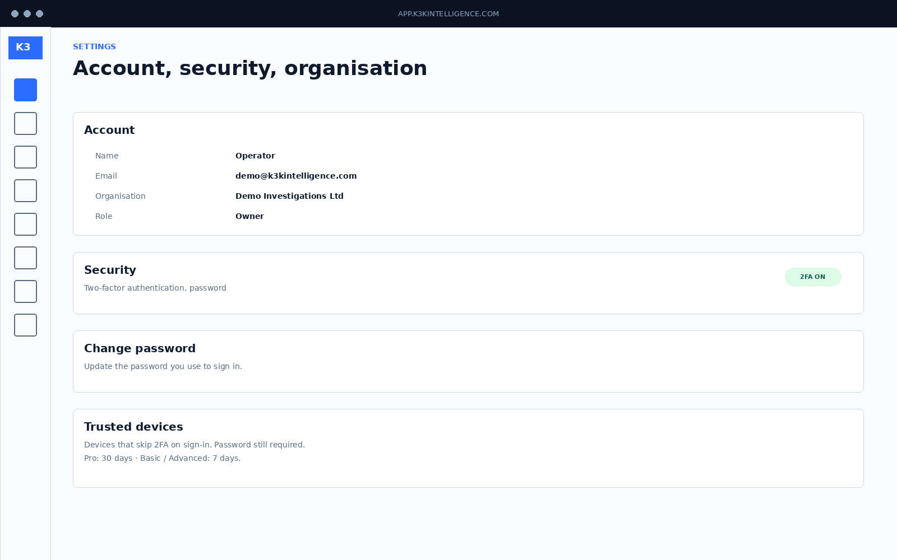
Task: Open the third sidebar icon below the logo
Action: (x=25, y=157)
